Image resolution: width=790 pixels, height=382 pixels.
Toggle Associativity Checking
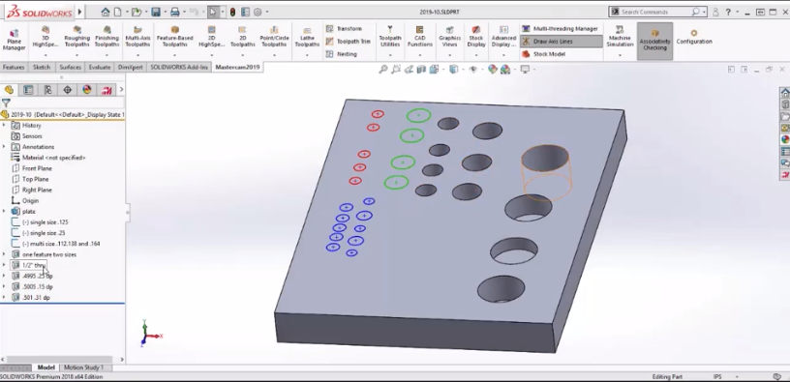pos(654,41)
